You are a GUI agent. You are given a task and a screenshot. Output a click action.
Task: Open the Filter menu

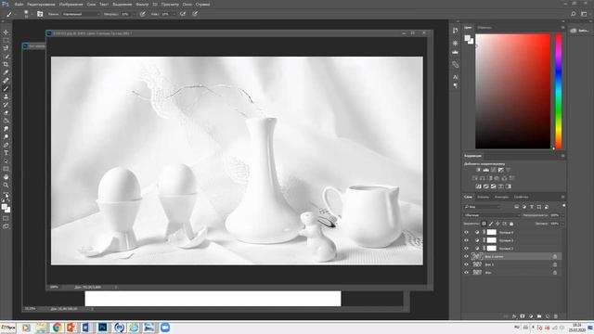(x=142, y=4)
